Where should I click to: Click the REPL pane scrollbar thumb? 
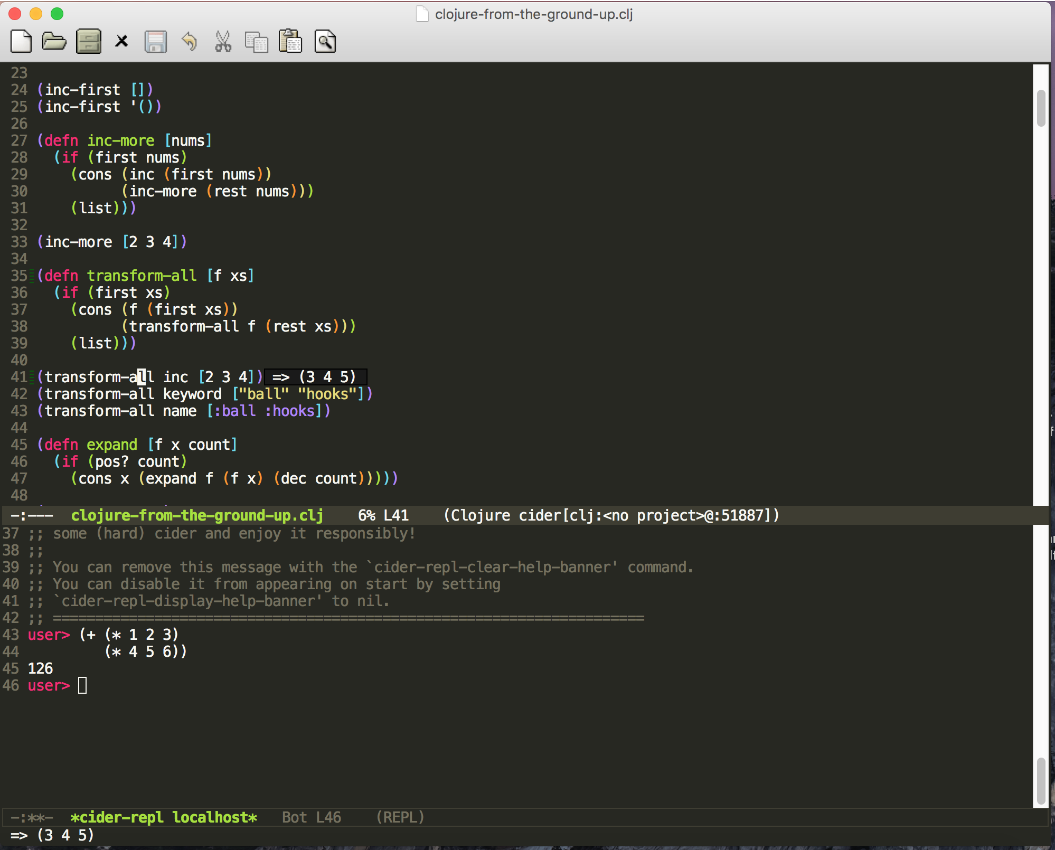(x=1041, y=780)
